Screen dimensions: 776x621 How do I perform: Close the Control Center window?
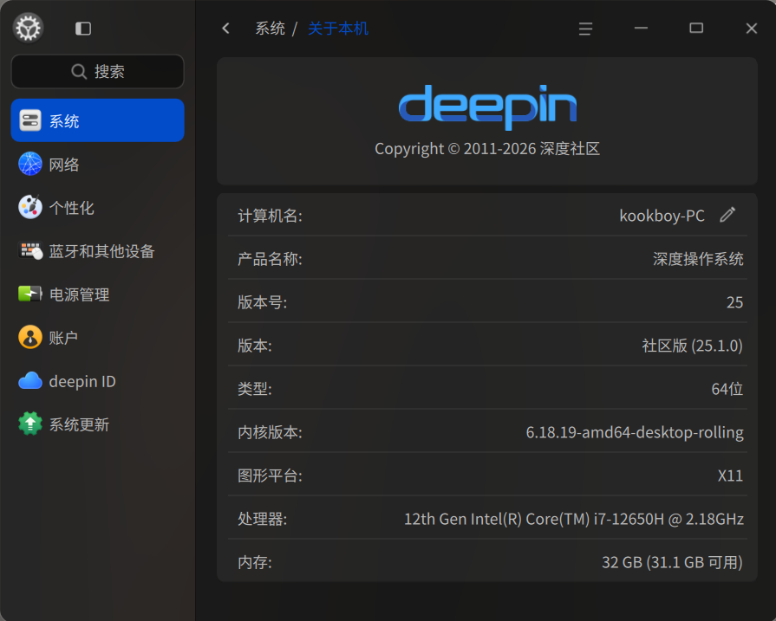[x=751, y=29]
